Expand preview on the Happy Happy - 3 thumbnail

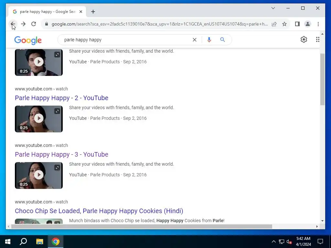57,168
